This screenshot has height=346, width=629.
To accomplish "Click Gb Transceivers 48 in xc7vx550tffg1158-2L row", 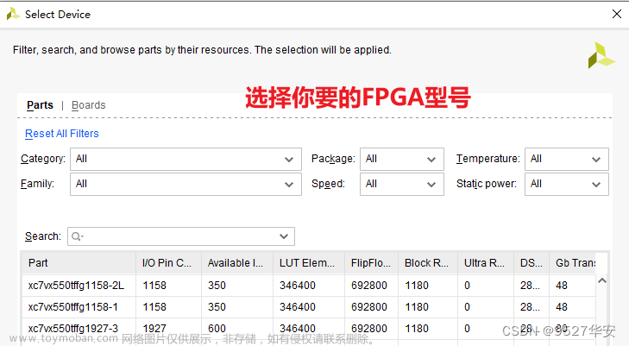I will (x=562, y=286).
